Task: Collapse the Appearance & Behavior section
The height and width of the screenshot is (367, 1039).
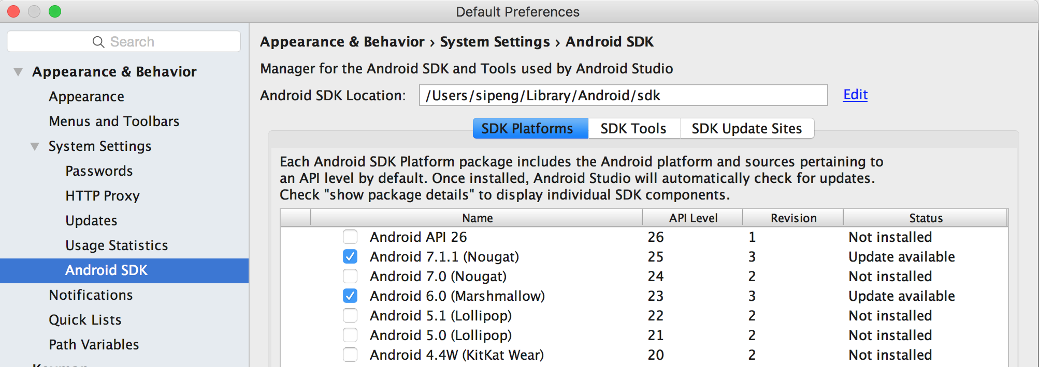Action: point(18,72)
